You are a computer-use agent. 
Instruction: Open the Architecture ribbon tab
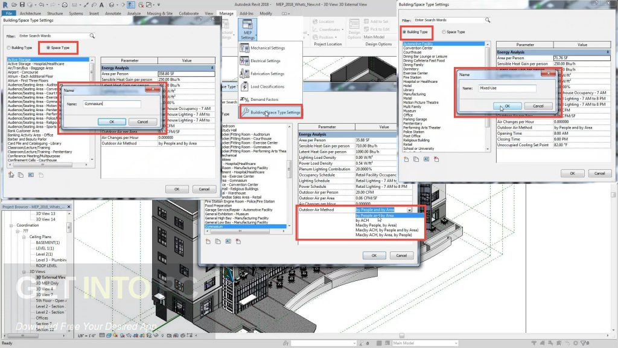point(30,13)
